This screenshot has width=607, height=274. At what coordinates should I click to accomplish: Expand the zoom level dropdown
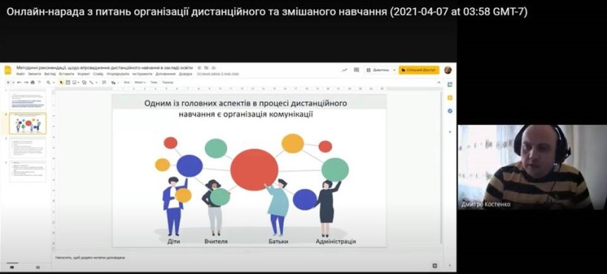coord(50,82)
